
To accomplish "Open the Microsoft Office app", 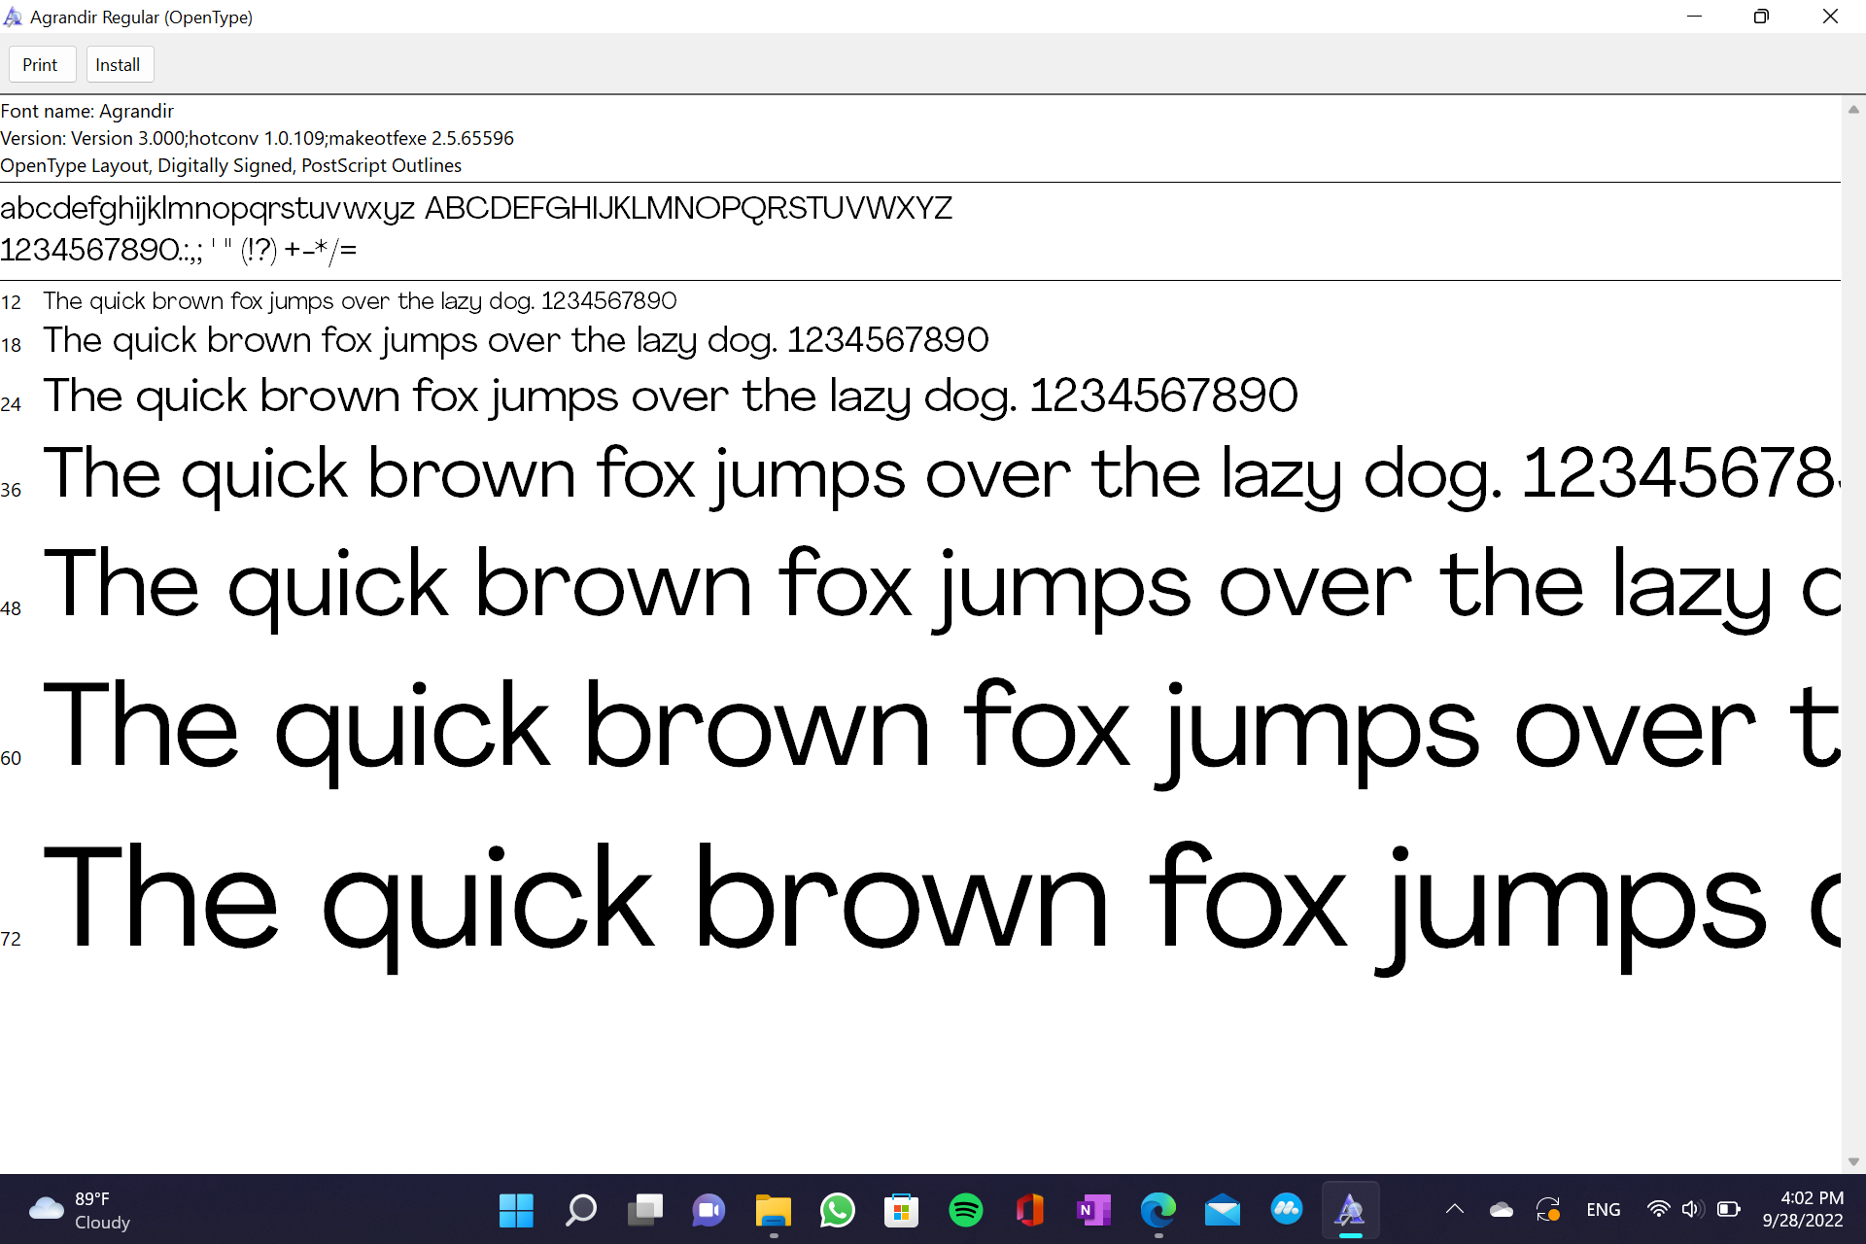I will tap(1030, 1210).
